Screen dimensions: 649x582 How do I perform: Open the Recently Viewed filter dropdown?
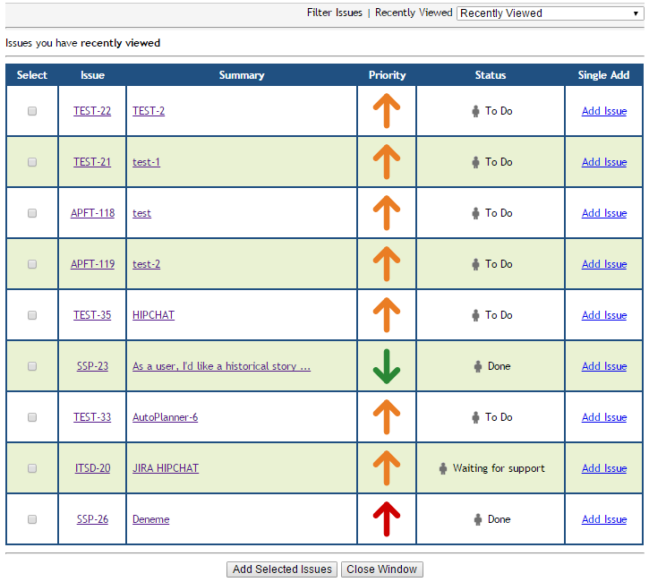(x=549, y=13)
